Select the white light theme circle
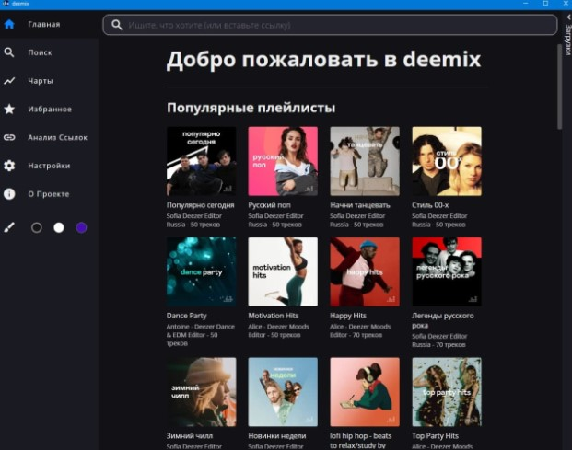 click(59, 227)
